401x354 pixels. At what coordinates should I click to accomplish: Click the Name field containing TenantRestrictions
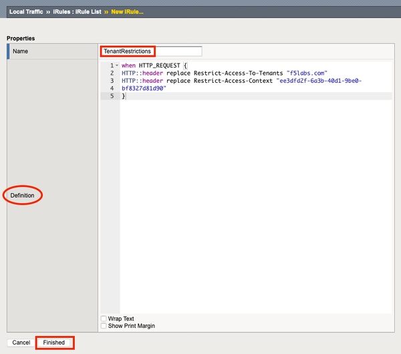[151, 51]
